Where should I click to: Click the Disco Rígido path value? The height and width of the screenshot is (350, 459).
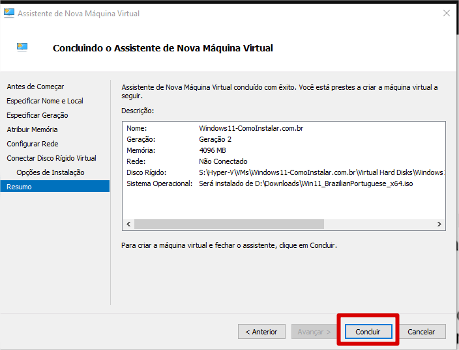[x=321, y=172]
